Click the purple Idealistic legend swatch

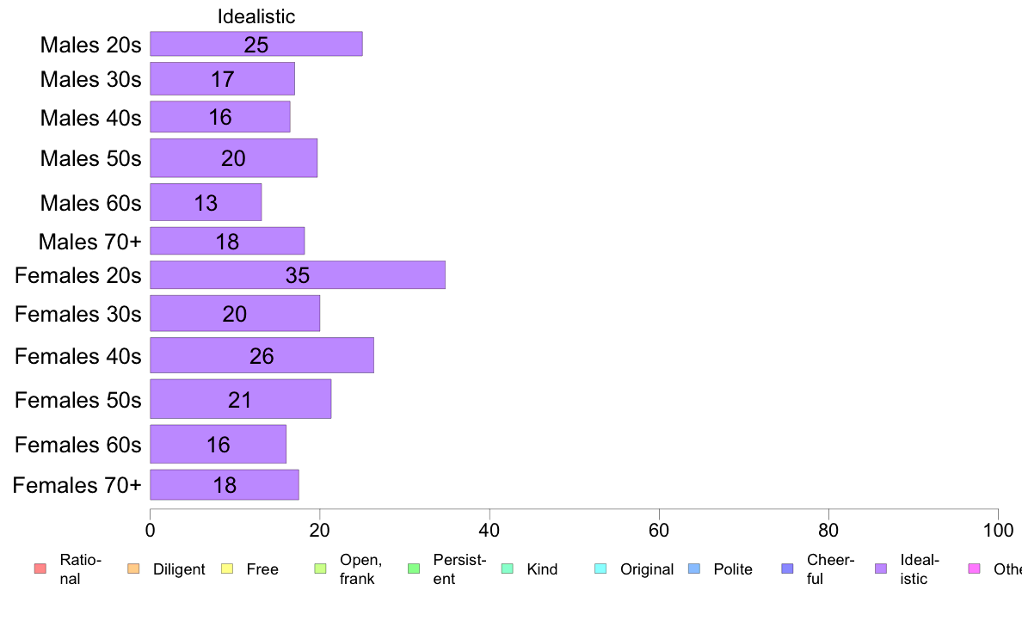point(881,569)
